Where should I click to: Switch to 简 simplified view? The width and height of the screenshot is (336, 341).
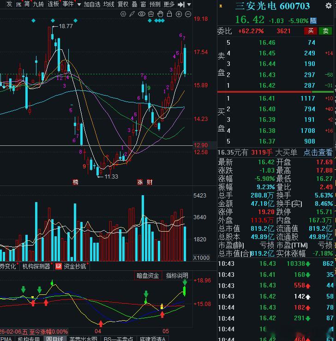27,4
